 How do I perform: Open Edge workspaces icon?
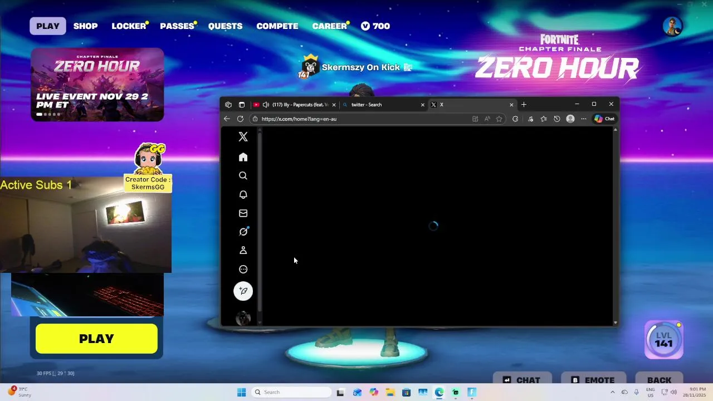(x=228, y=105)
